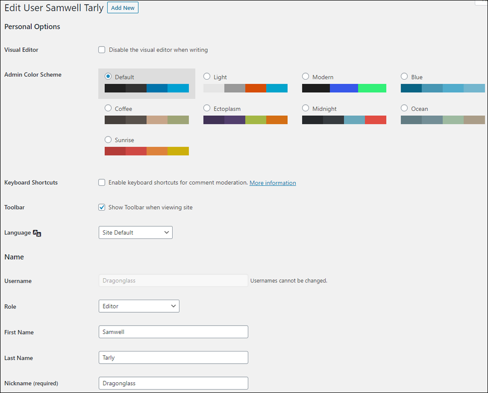Click the Default scheme color palette
This screenshot has width=488, height=393.
click(146, 88)
